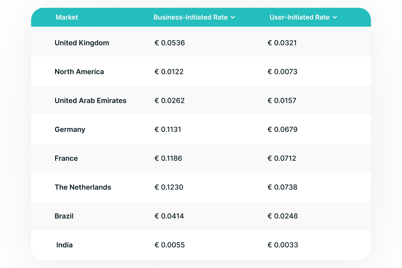
Task: Click the North America row label
Action: pos(79,71)
